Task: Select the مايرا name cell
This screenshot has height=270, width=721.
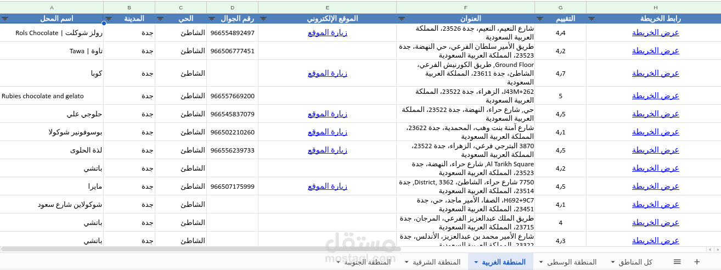Action: [52, 186]
